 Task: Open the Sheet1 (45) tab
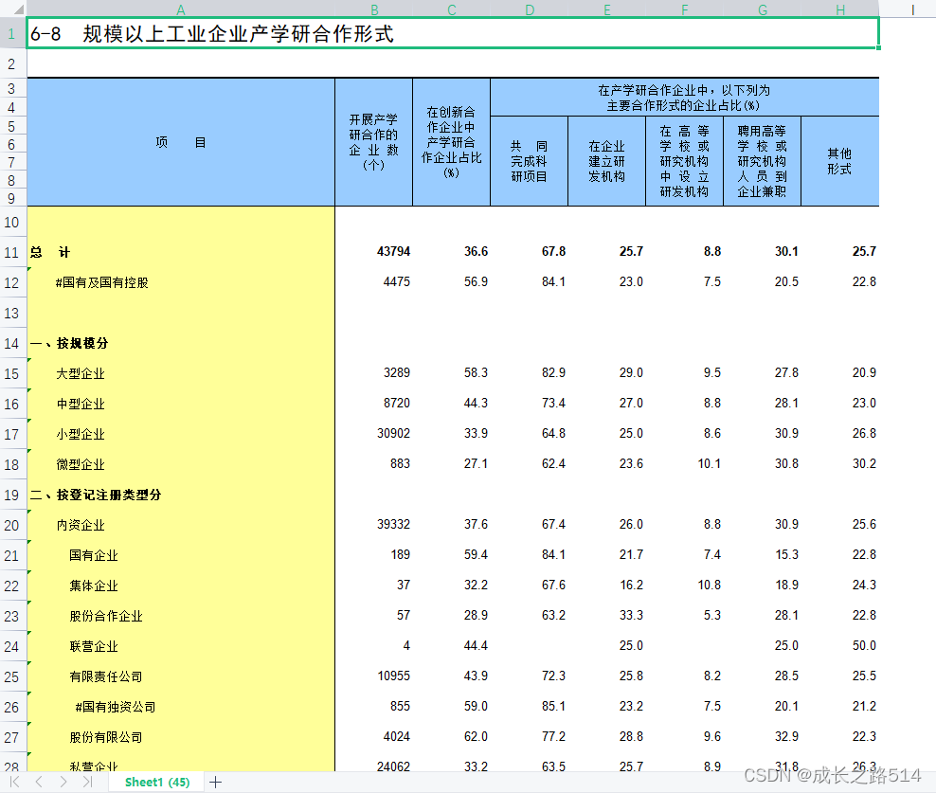(x=157, y=782)
